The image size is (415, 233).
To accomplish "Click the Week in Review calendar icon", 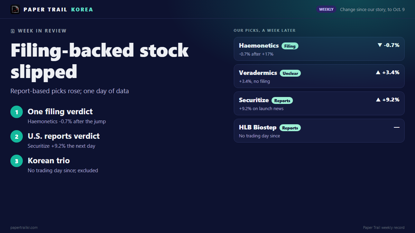I will tap(13, 31).
